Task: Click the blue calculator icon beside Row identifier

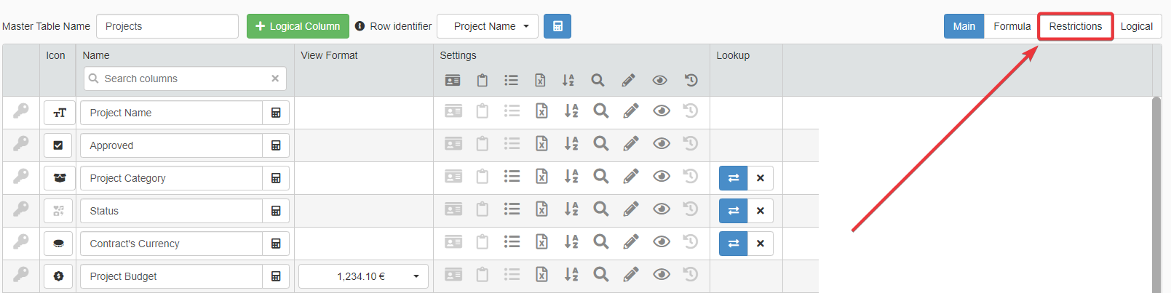Action: (557, 26)
